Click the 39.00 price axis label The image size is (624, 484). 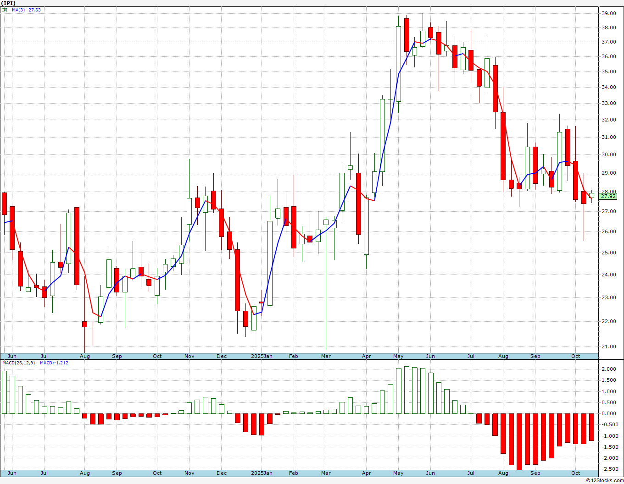click(608, 14)
